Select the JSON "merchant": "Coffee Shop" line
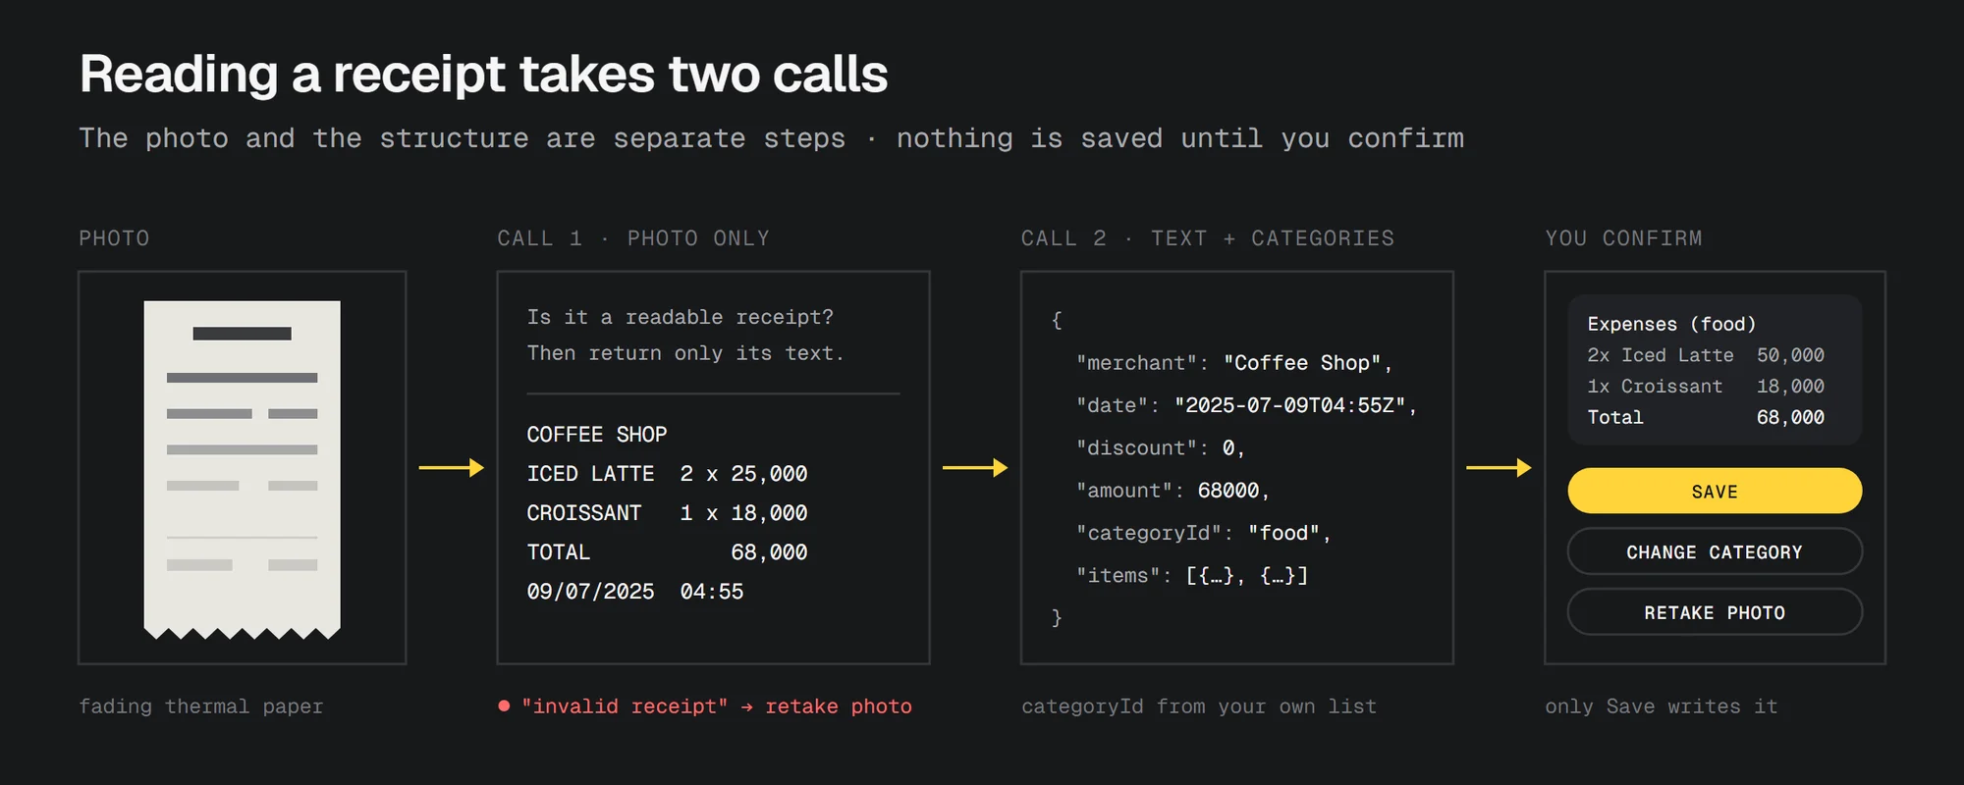Screen dimensions: 1964x785 pos(1234,363)
